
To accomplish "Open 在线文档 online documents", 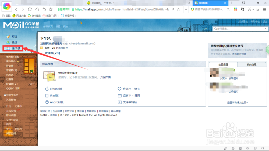I will (11, 111).
